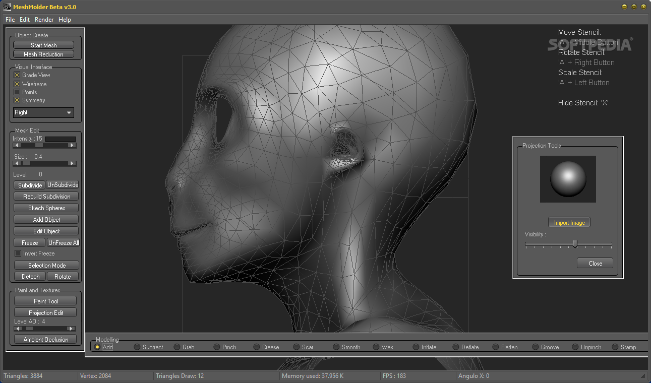Click the Projection Edit button
This screenshot has height=383, width=651.
click(46, 312)
